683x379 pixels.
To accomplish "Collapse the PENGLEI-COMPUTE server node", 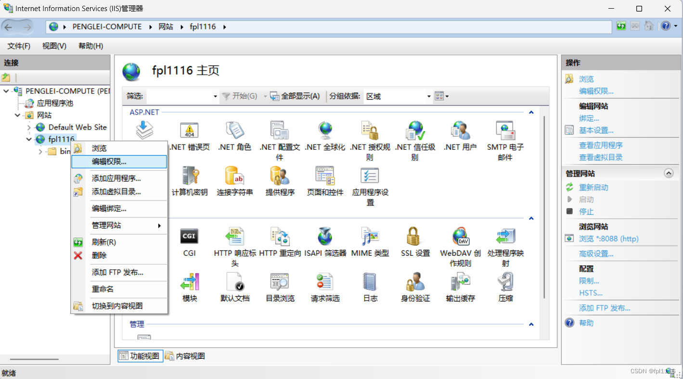I will coord(6,91).
